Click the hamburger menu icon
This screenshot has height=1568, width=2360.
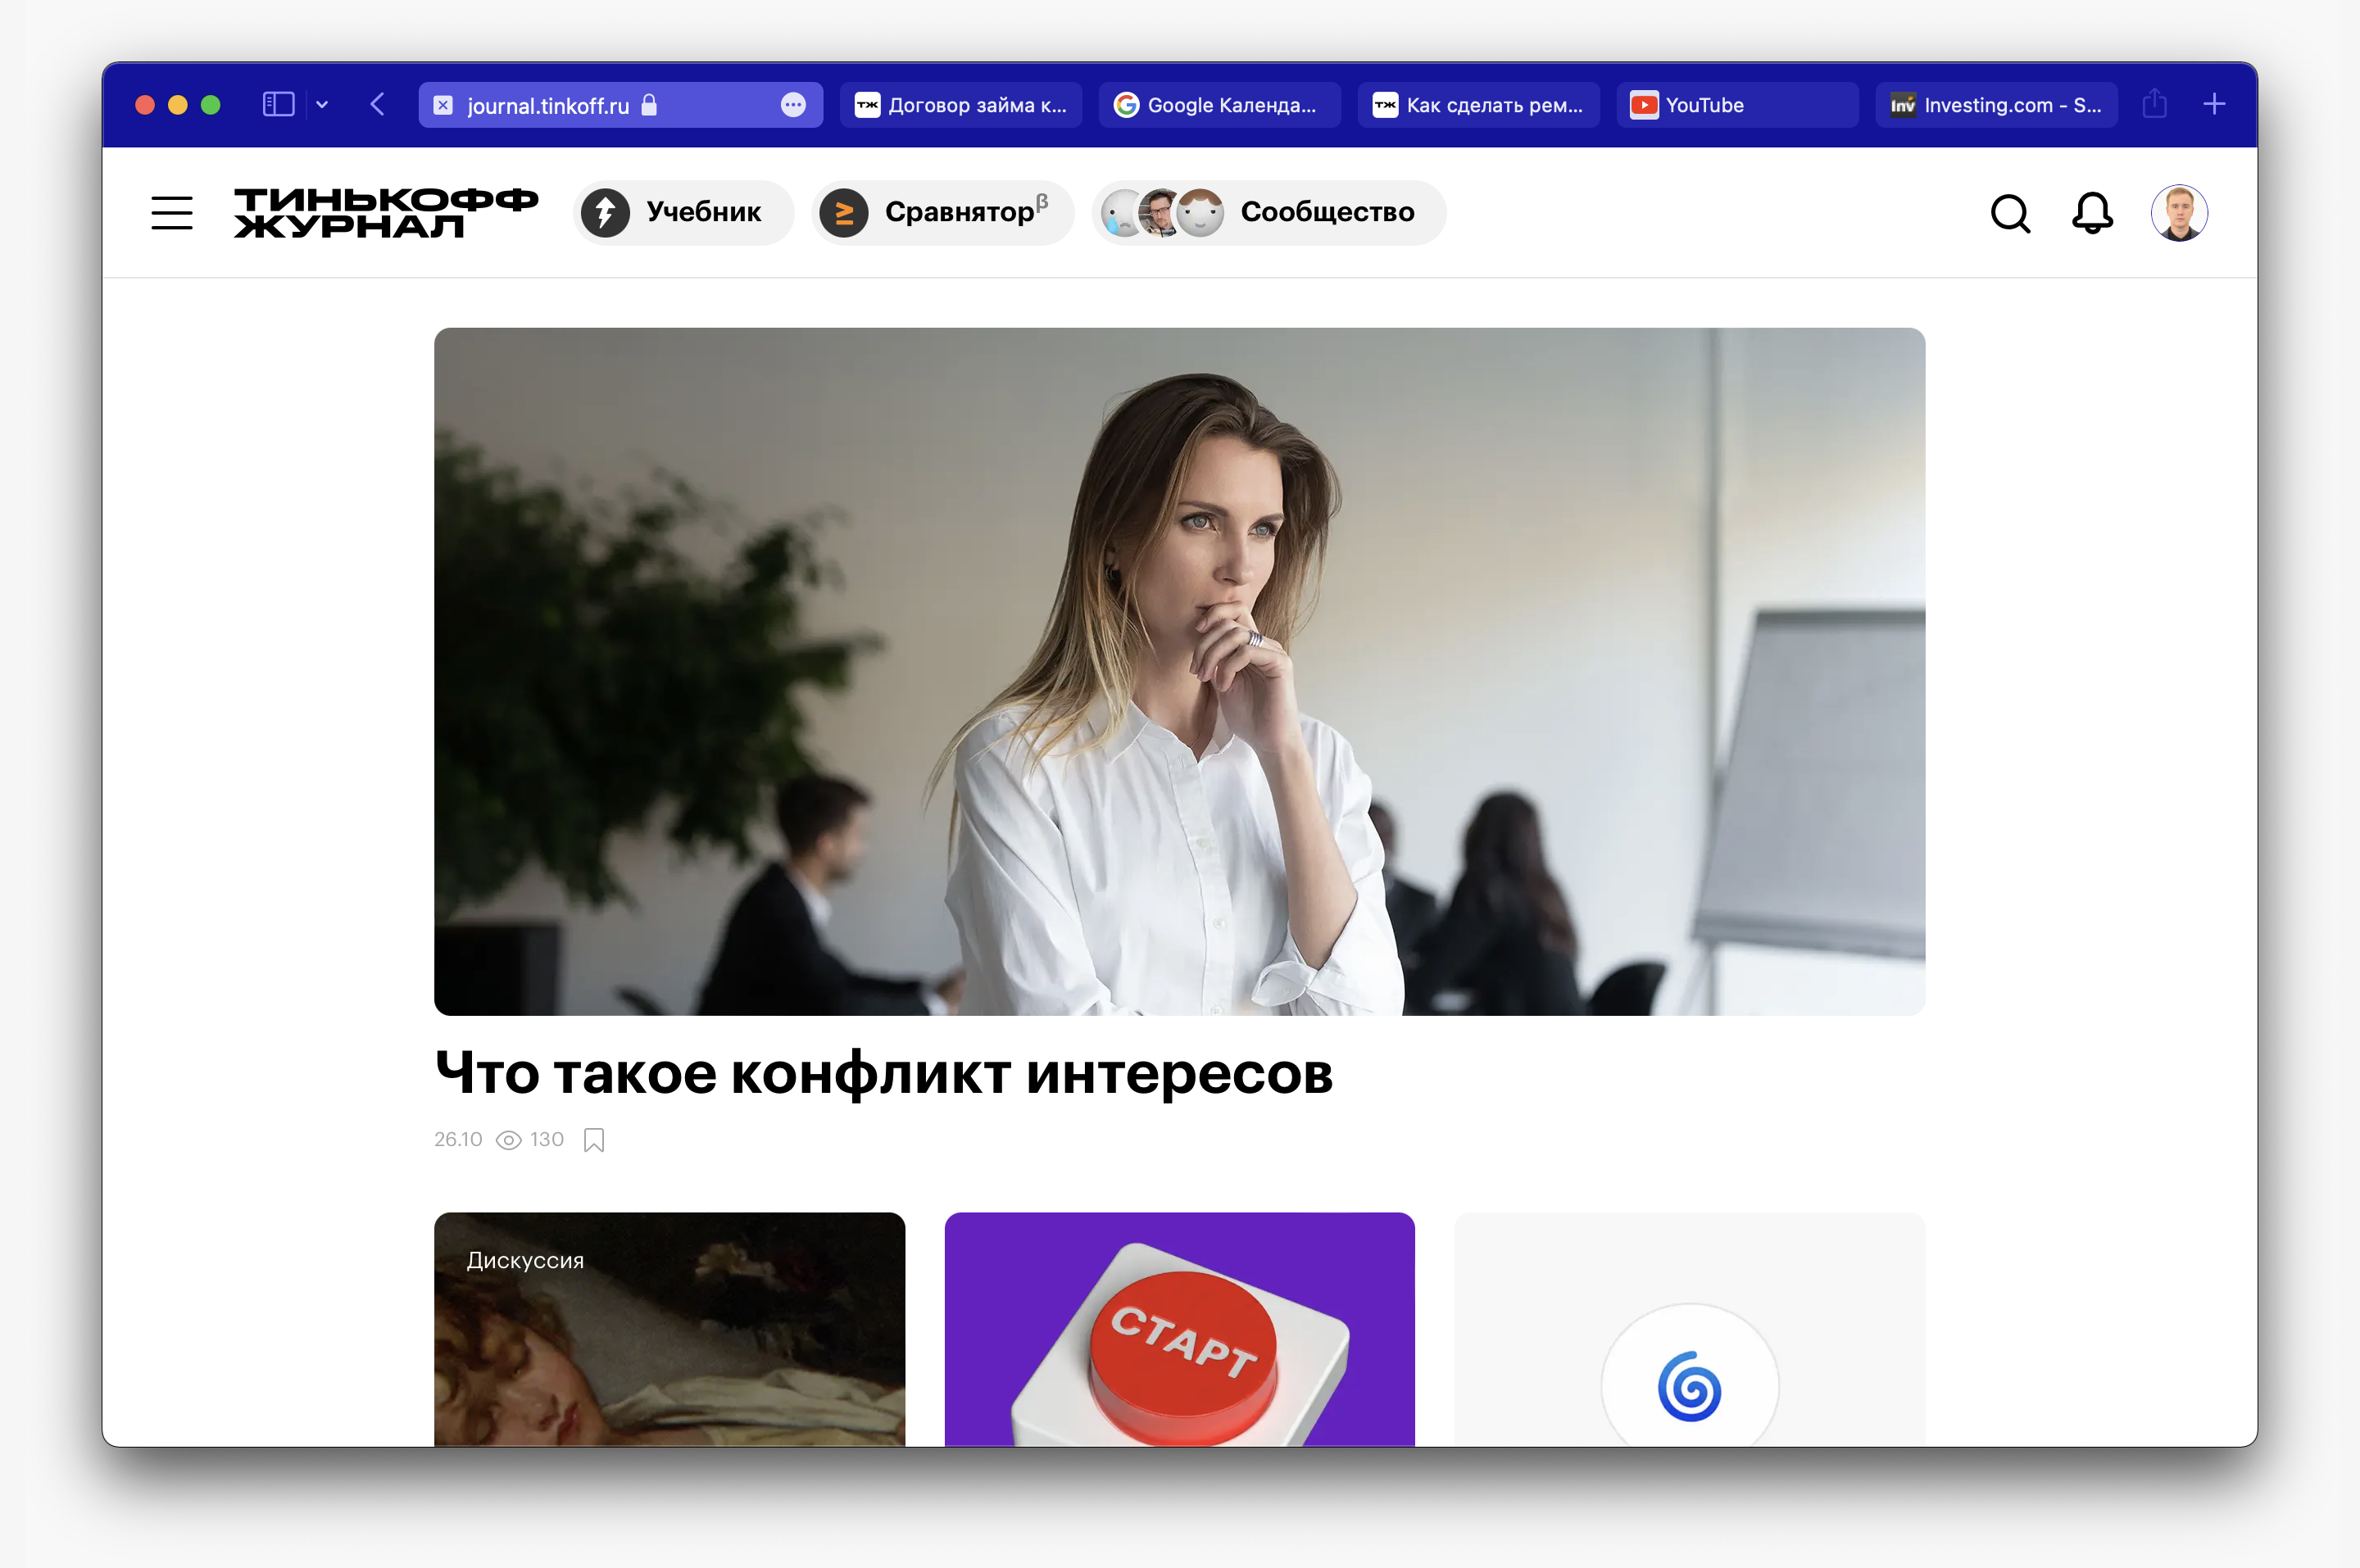coord(171,210)
